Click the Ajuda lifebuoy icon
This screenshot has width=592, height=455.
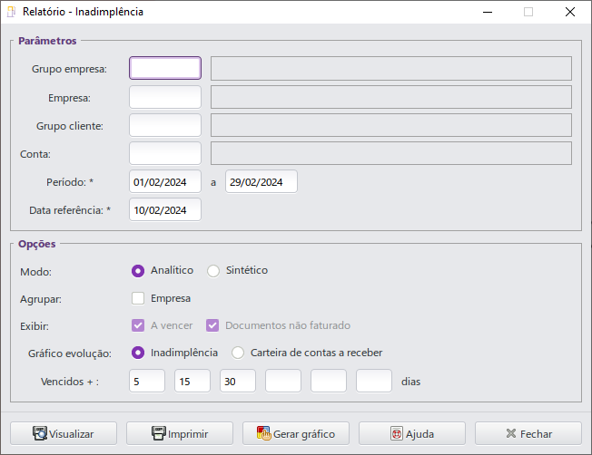point(397,434)
